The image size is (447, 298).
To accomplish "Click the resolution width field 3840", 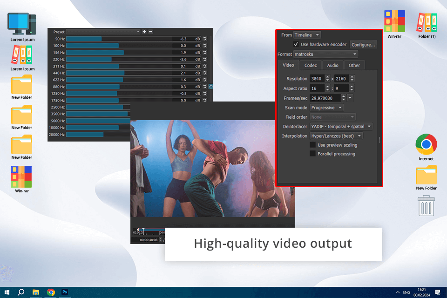I will [x=317, y=78].
